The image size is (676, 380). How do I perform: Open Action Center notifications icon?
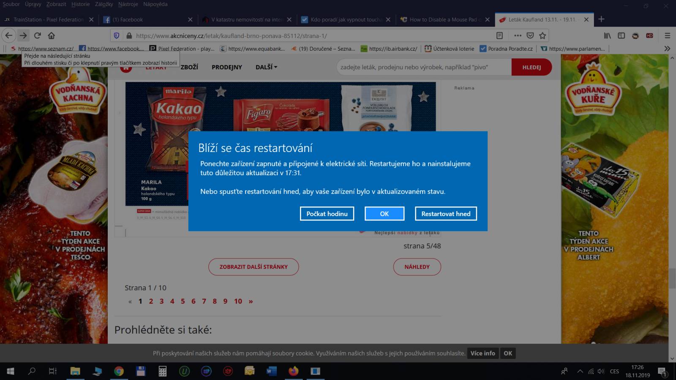coord(662,372)
